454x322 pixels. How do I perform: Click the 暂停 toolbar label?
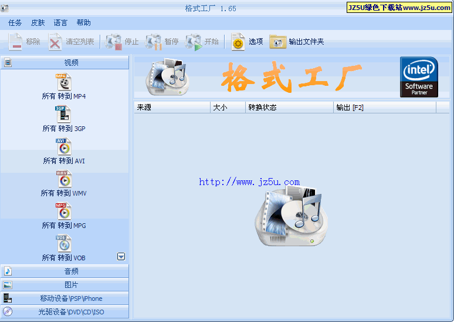[172, 42]
